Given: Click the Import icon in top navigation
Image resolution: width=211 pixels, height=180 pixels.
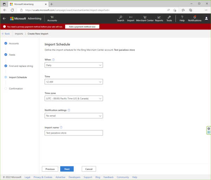Looking at the screenshot, I should coord(131,18).
